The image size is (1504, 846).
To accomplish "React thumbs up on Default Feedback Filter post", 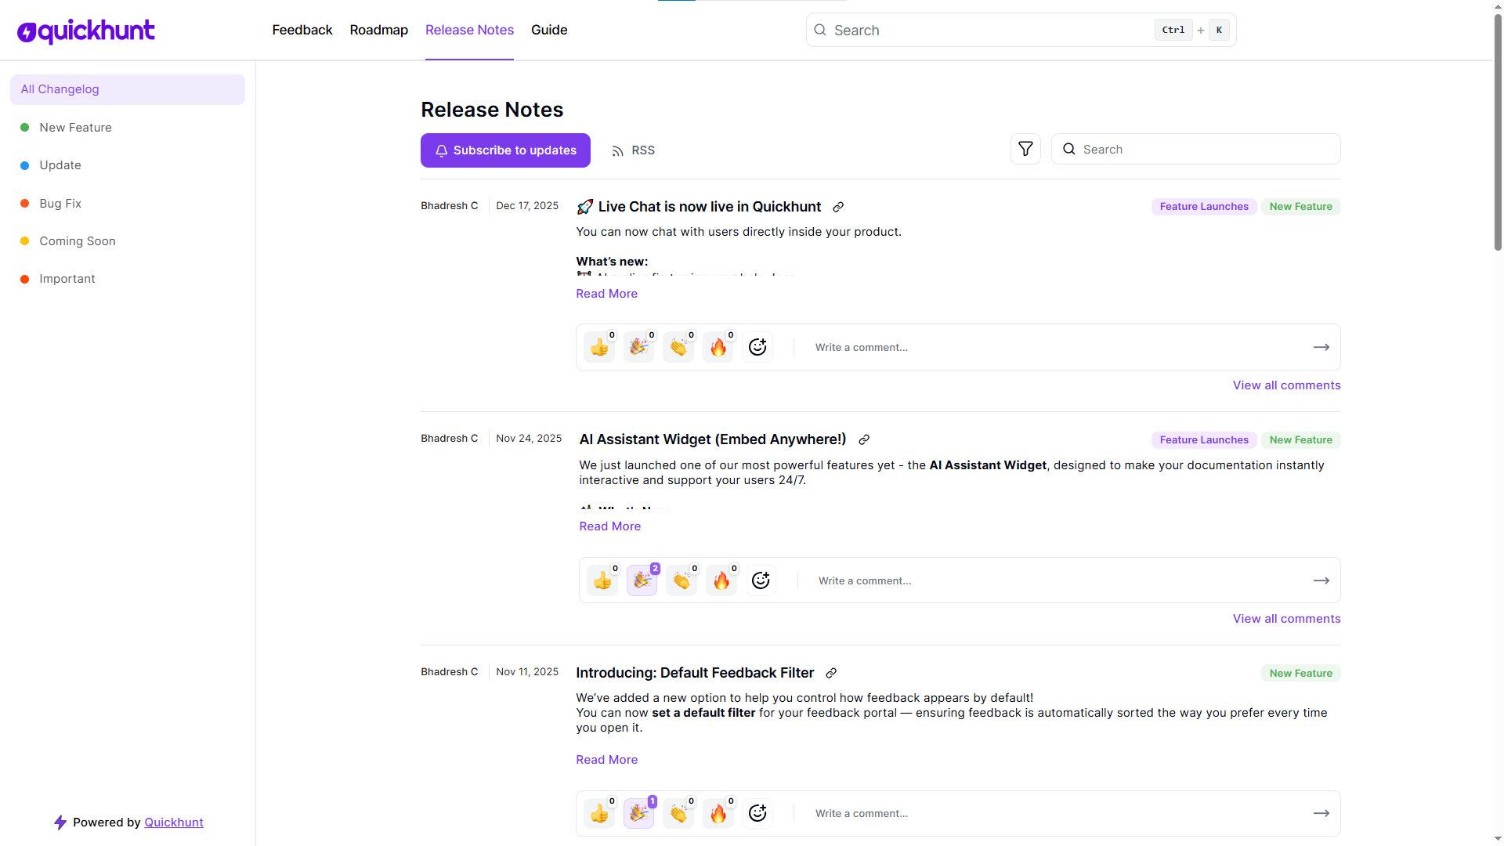I will (599, 813).
